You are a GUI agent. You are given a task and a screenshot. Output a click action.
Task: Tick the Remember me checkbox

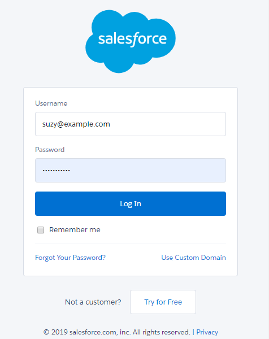tap(41, 230)
